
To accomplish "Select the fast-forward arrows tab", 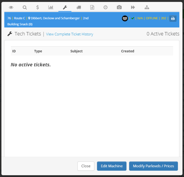I will tap(133, 7).
